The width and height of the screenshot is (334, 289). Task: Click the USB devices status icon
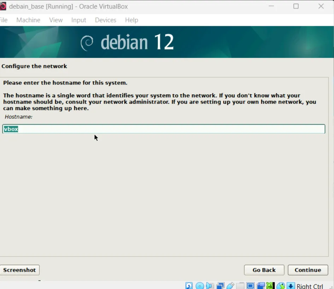tap(230, 285)
